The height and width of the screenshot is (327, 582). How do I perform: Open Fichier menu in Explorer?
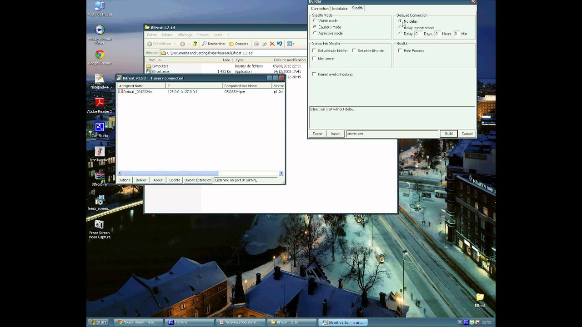pos(152,35)
